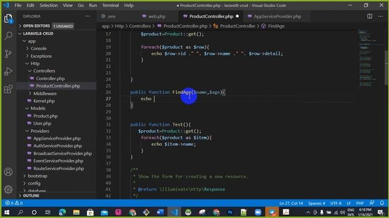Viewport: 389px width, 218px height.
Task: Click LF end-of-line setting
Action: coord(349,203)
